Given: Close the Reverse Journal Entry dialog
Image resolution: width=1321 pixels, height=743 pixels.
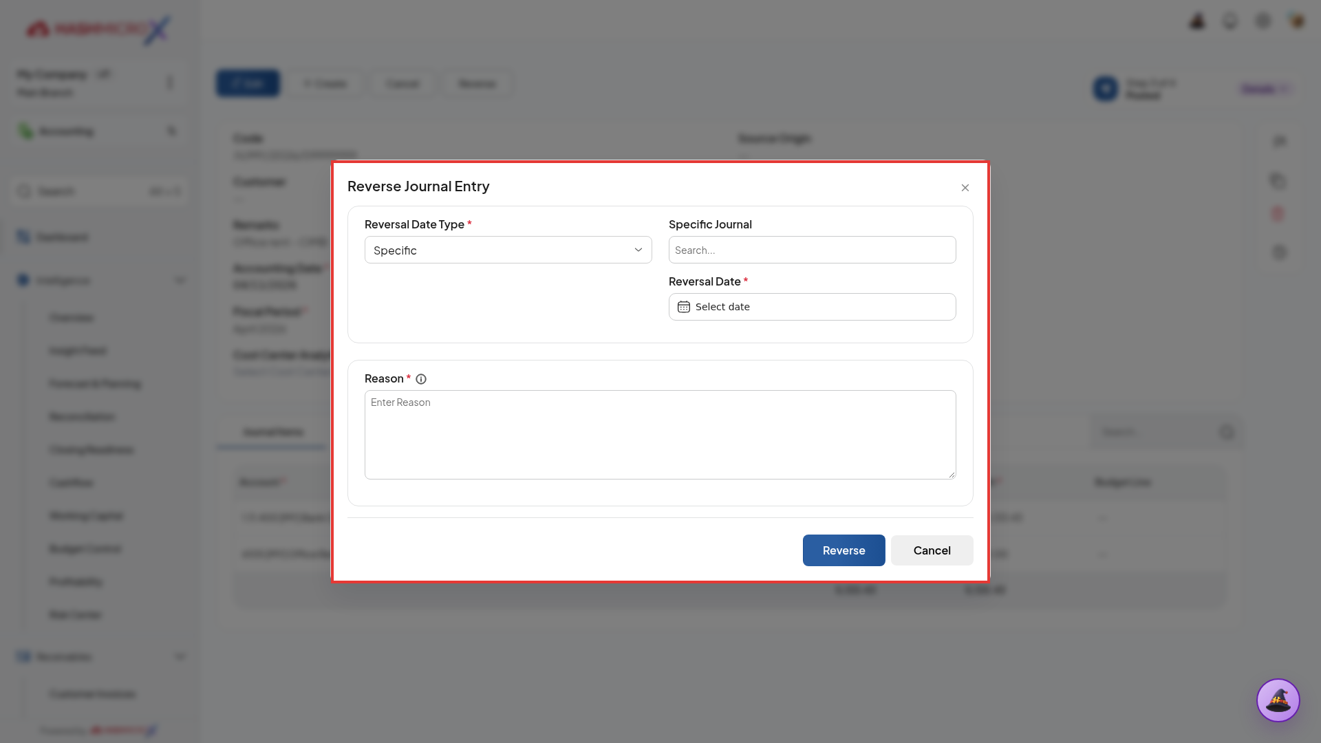Looking at the screenshot, I should click(965, 188).
